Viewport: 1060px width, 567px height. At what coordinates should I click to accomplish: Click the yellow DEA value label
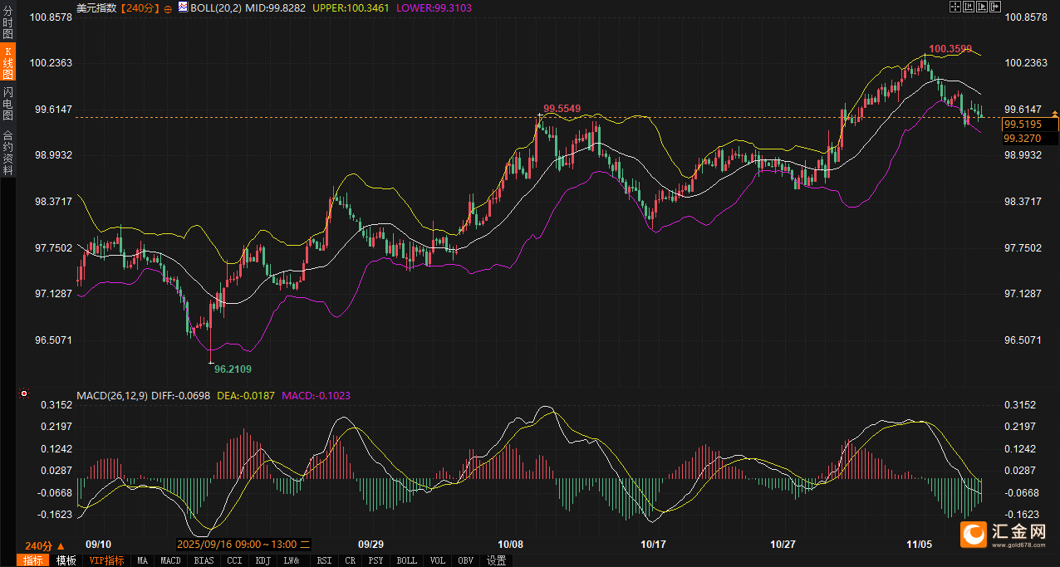(x=245, y=396)
